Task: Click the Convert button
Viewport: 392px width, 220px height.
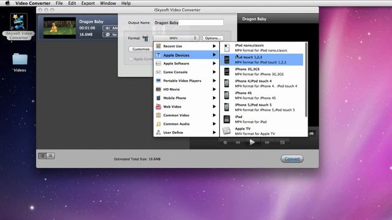Action: [292, 159]
